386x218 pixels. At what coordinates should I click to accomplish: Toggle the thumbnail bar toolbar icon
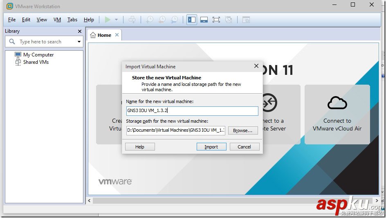[204, 20]
